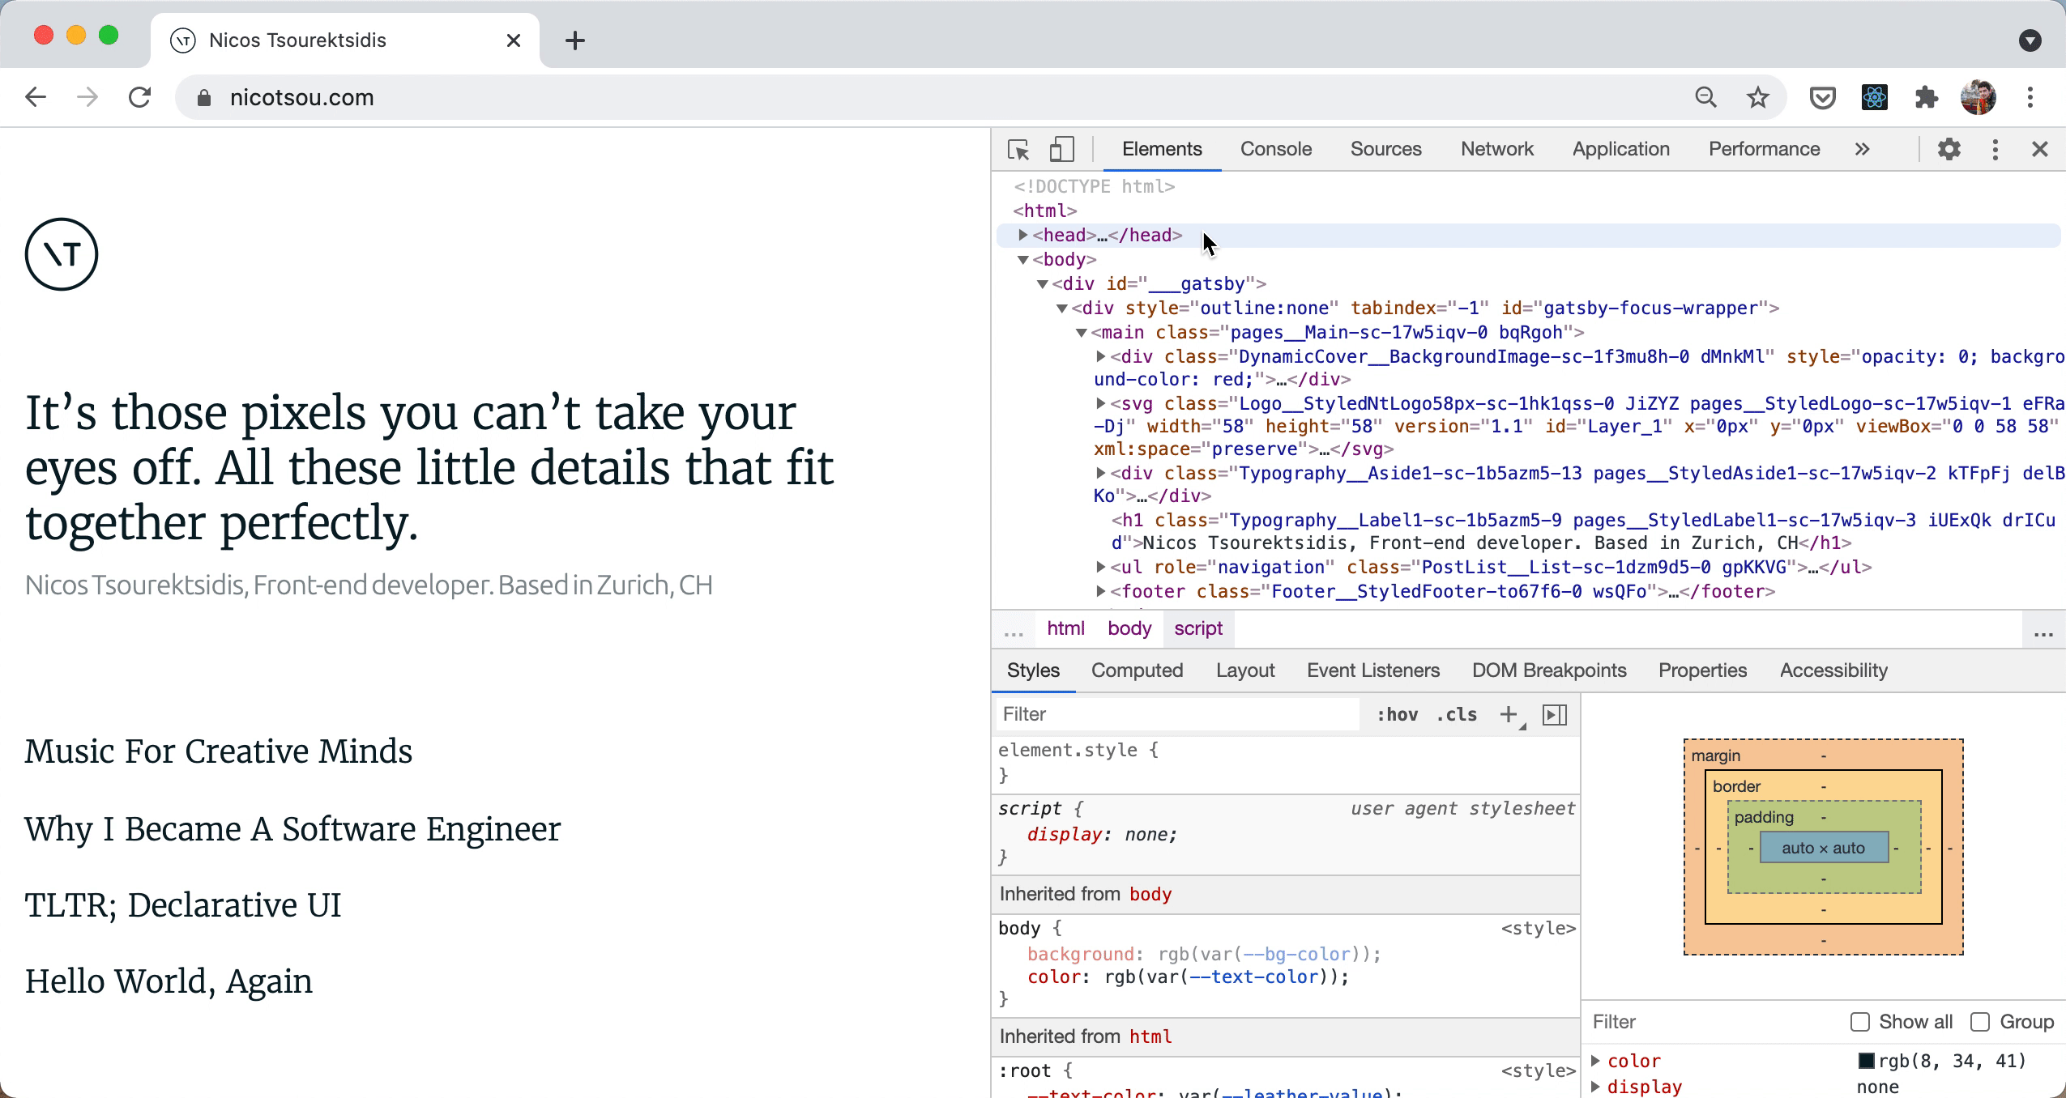Expand the head element node
The height and width of the screenshot is (1098, 2066).
point(1022,235)
